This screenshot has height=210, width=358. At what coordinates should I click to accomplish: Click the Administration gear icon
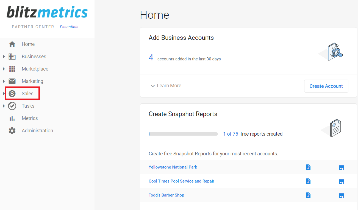click(x=12, y=131)
